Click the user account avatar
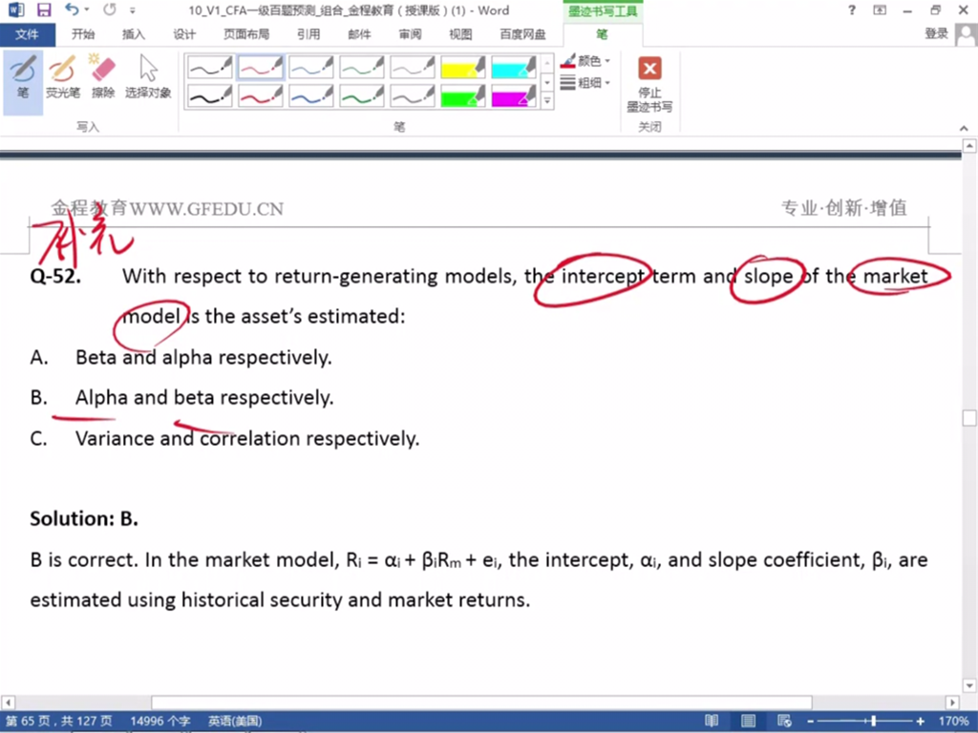Screen dimensions: 978x733 (966, 35)
